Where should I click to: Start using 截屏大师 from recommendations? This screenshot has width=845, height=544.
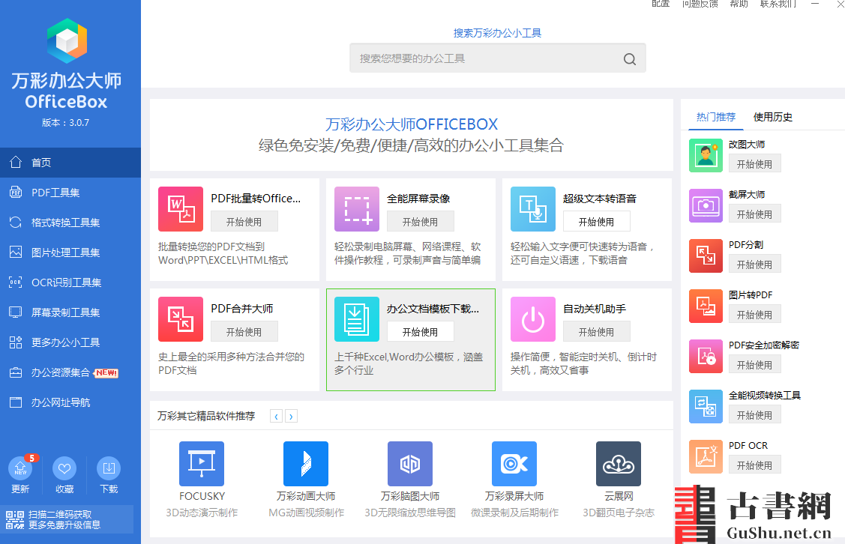coord(754,214)
